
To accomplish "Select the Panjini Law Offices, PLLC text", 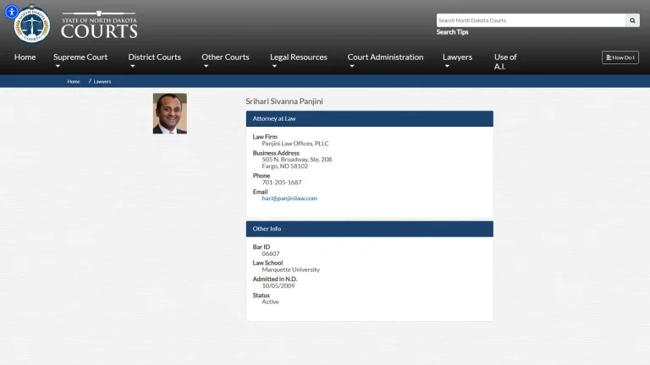I will [x=295, y=144].
